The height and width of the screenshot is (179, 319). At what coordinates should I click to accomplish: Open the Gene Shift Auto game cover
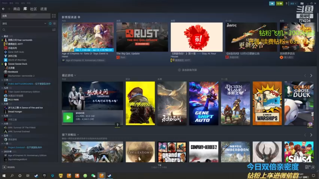[x=204, y=103]
